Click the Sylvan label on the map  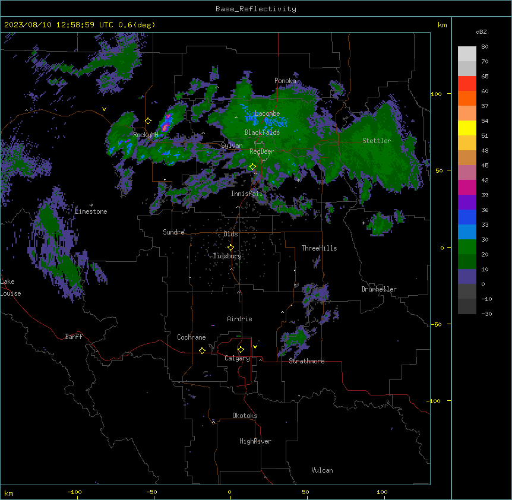pos(232,145)
